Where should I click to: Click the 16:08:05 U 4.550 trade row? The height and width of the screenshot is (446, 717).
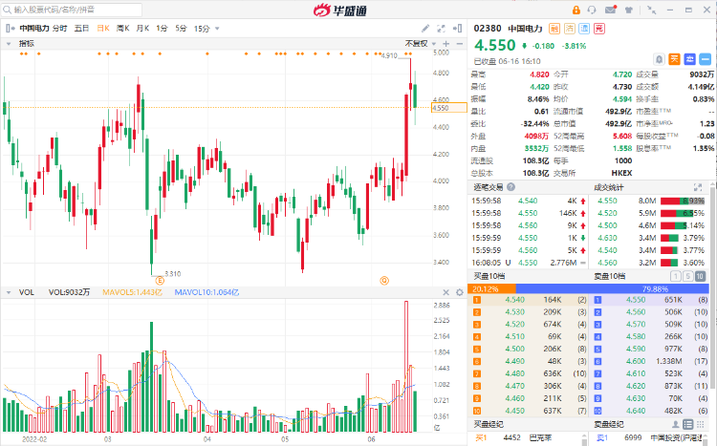(x=529, y=263)
